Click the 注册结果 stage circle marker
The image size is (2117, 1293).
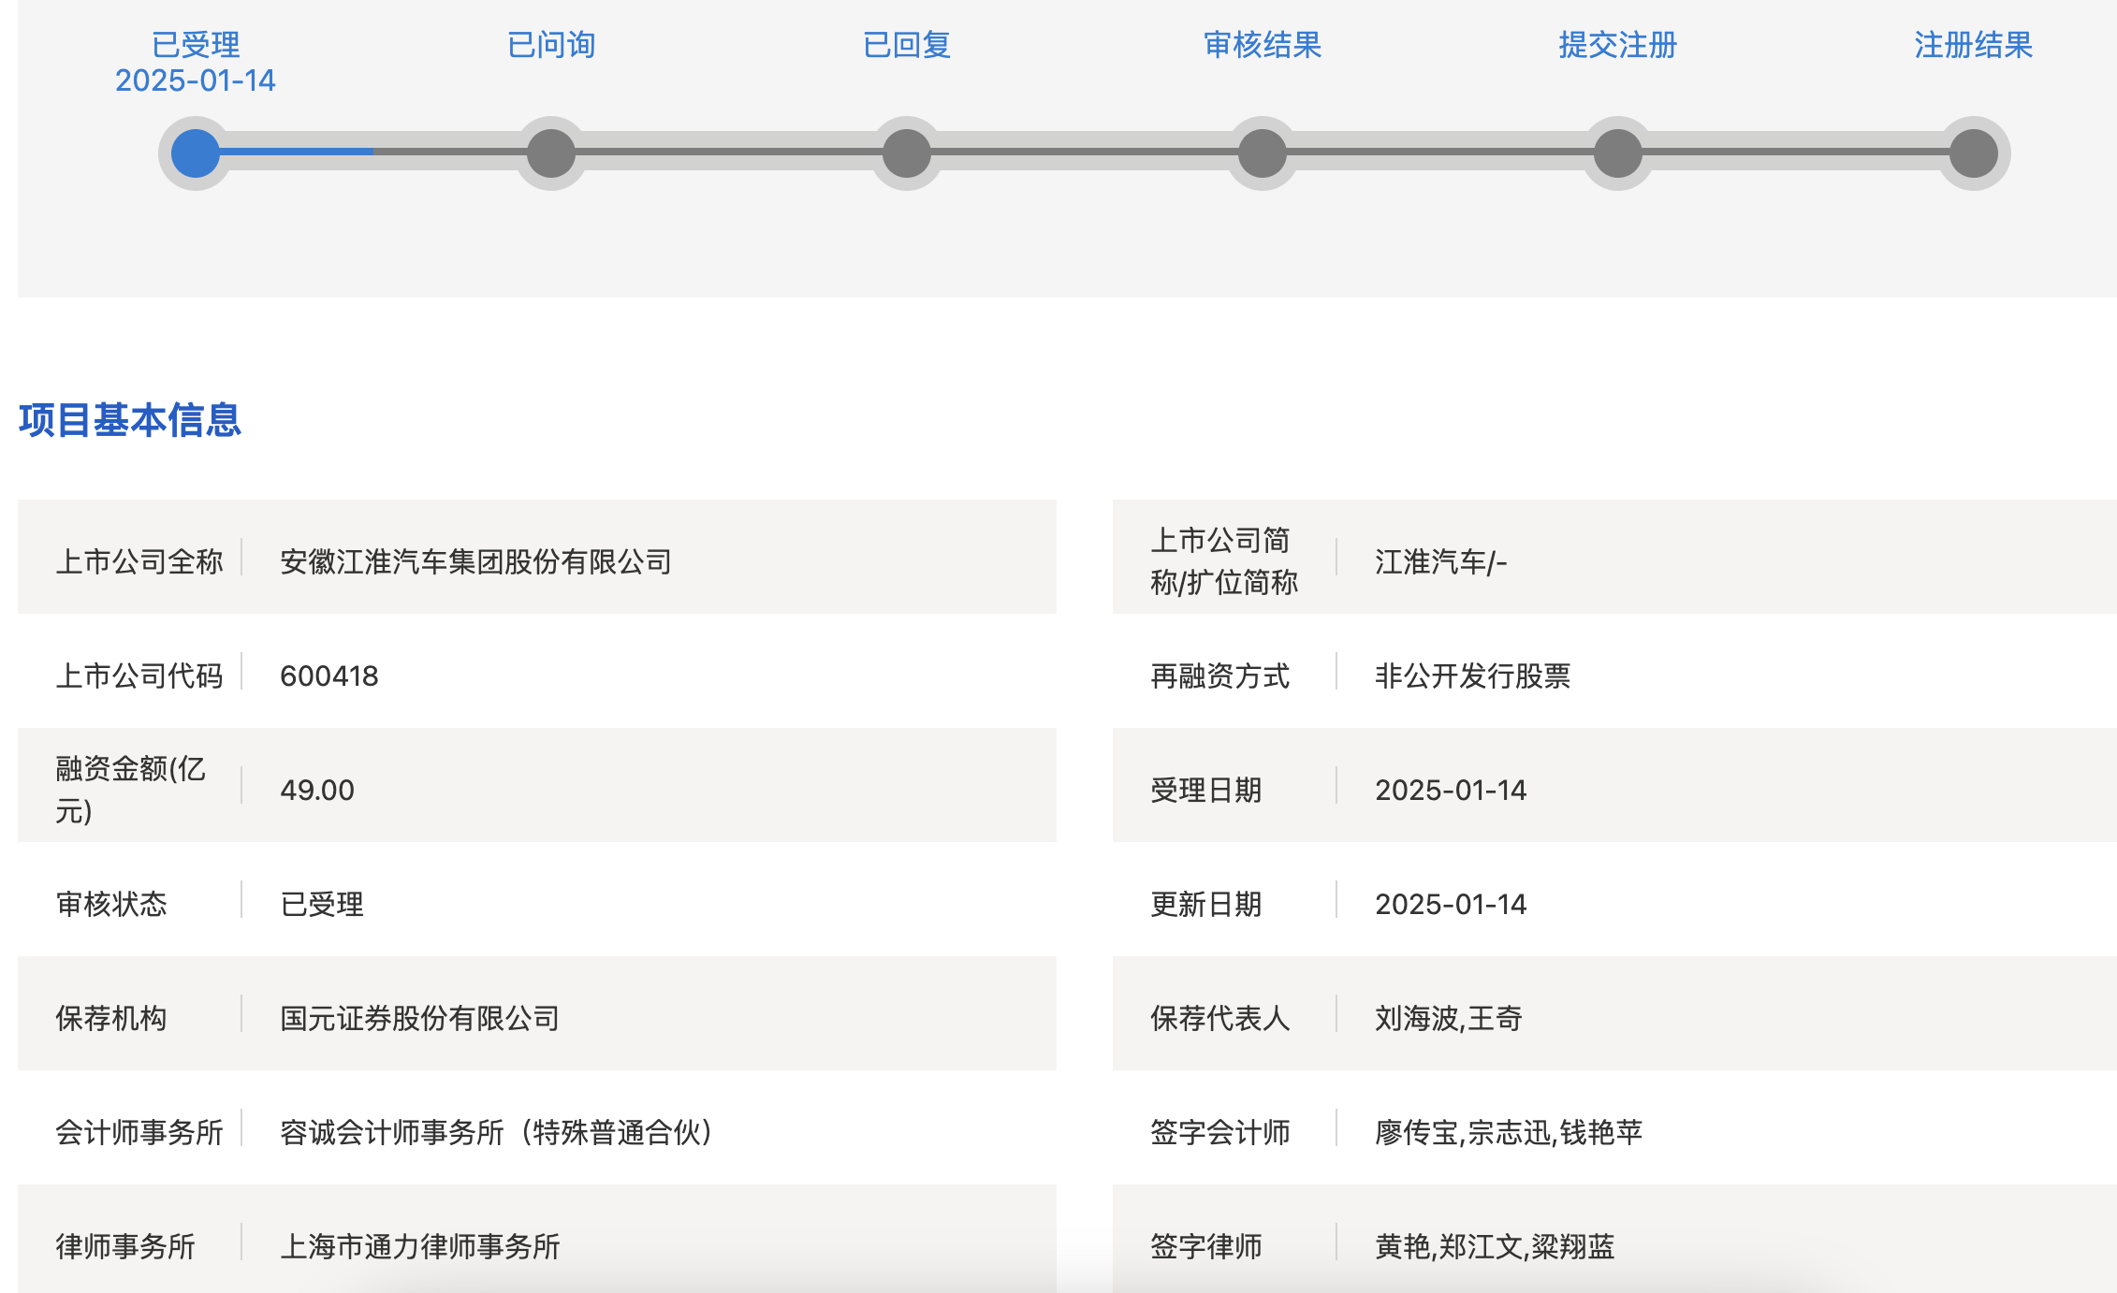point(1974,153)
